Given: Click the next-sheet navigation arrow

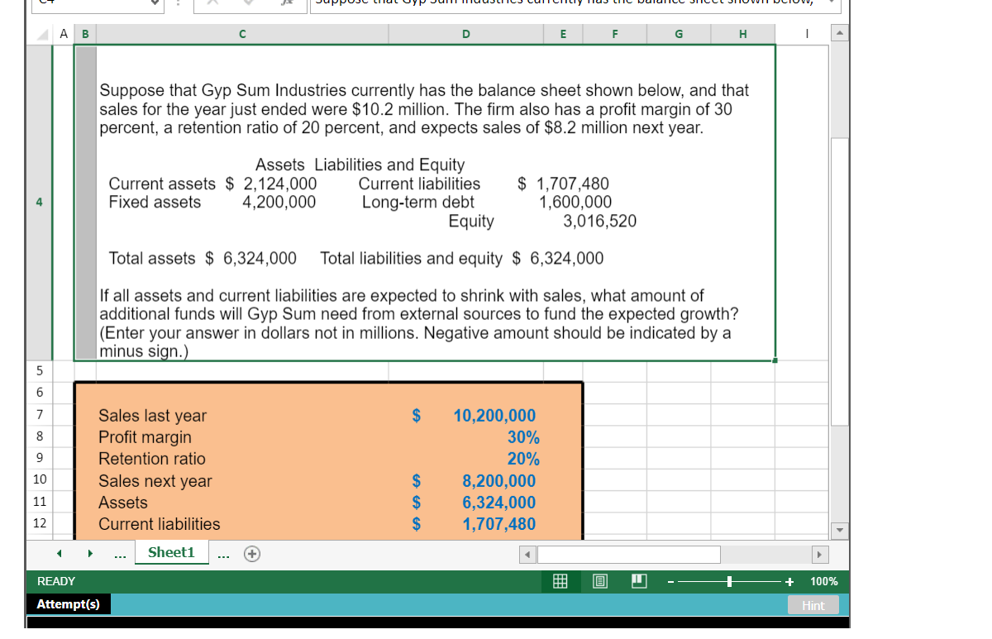Looking at the screenshot, I should [x=90, y=553].
